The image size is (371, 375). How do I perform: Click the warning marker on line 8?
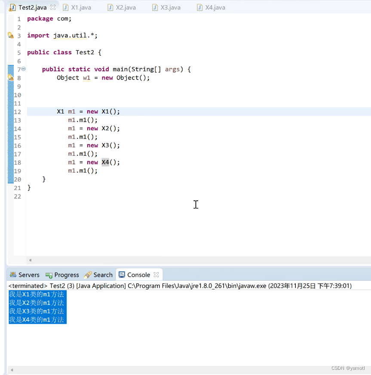(x=11, y=77)
